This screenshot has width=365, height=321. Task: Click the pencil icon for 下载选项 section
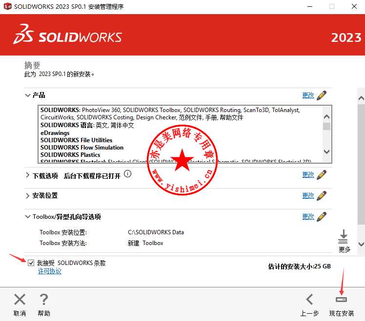pyautogui.click(x=322, y=175)
